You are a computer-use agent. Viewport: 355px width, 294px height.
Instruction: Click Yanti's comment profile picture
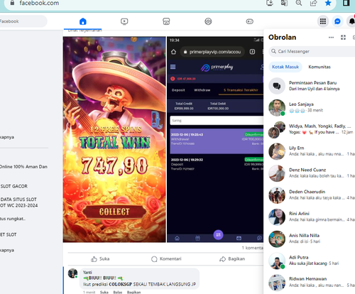tap(72, 273)
